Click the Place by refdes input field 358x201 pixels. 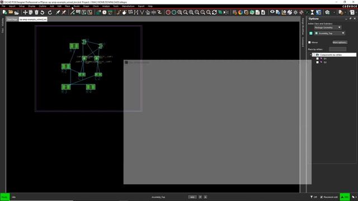click(338, 49)
